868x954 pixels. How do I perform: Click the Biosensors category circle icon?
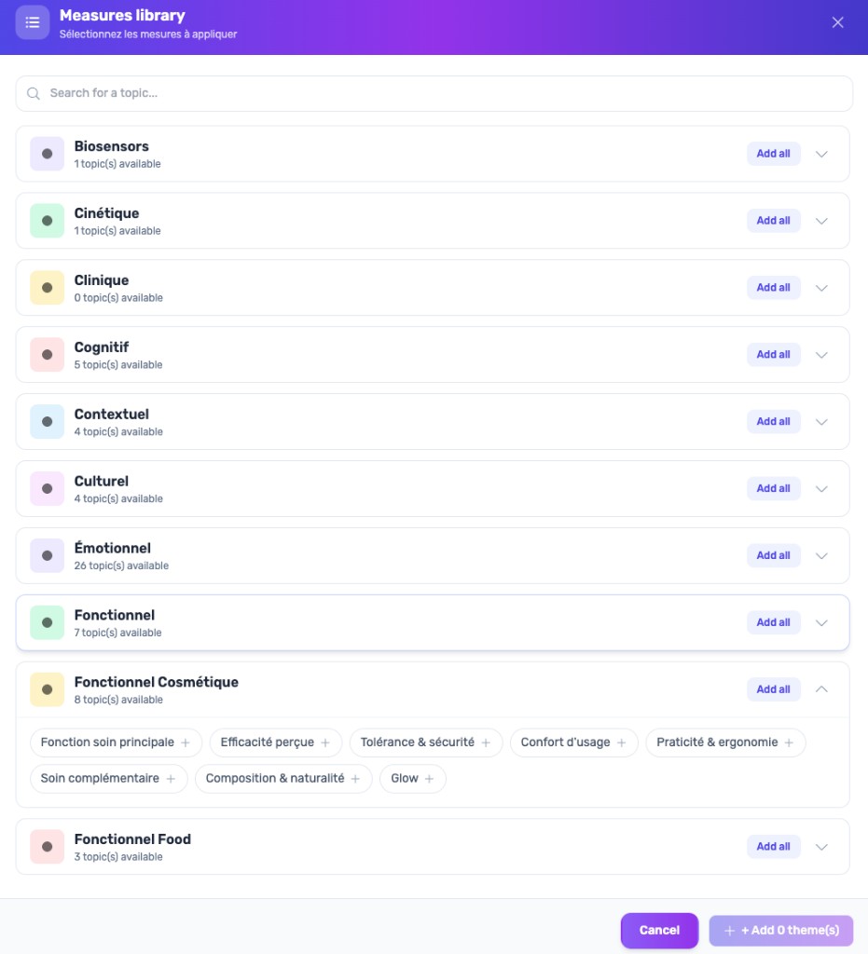(47, 153)
